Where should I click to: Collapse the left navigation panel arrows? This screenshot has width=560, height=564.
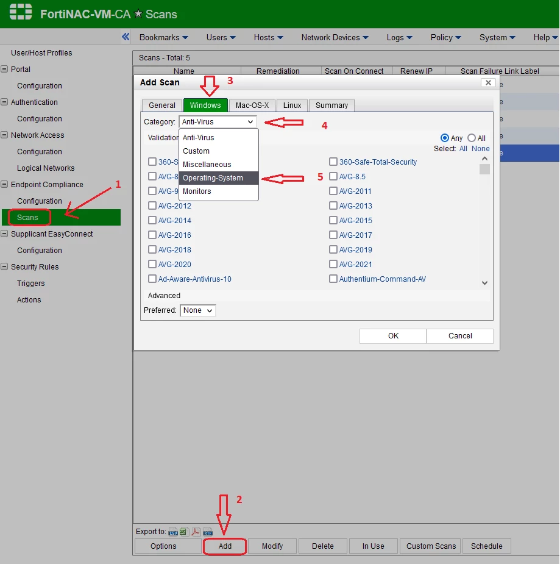[126, 37]
